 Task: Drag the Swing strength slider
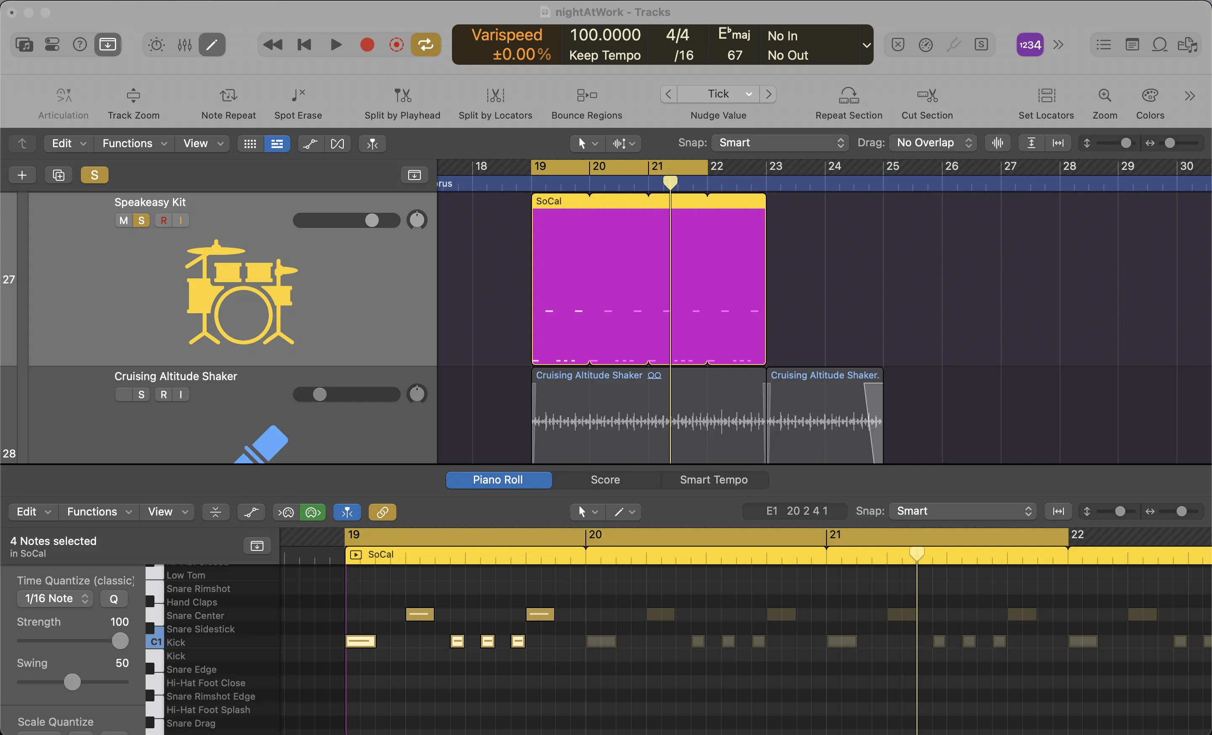tap(72, 681)
